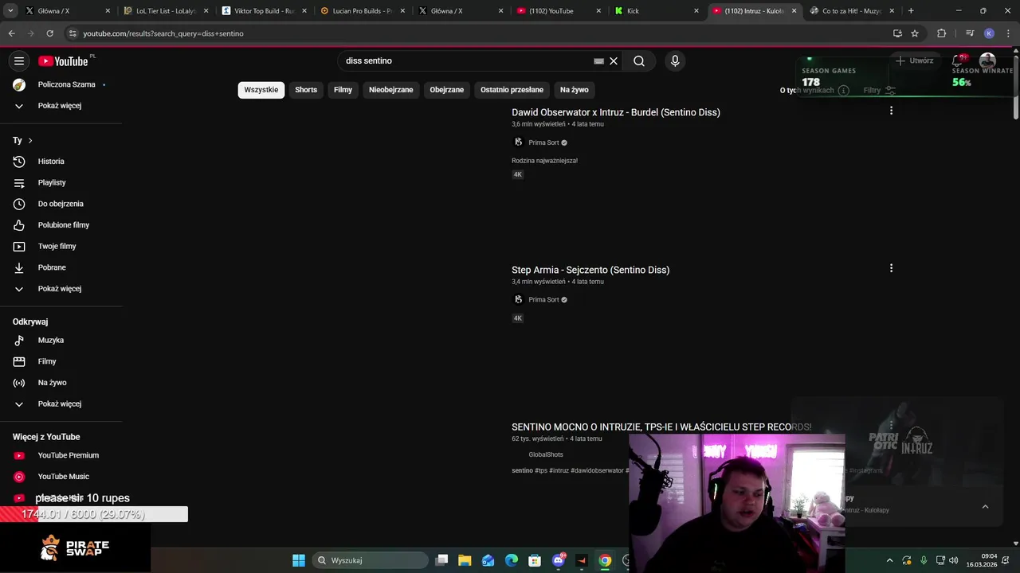Open notifications bell with 9+ badge
Viewport: 1020px width, 573px height.
click(958, 60)
